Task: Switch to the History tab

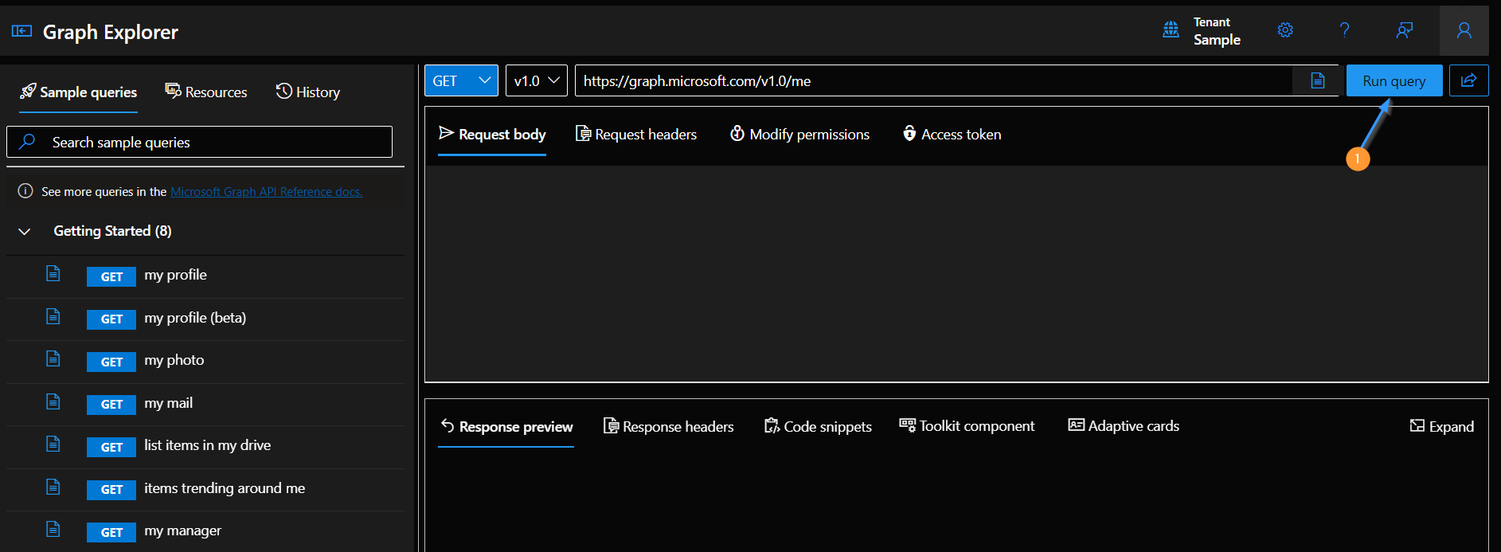Action: 308,92
